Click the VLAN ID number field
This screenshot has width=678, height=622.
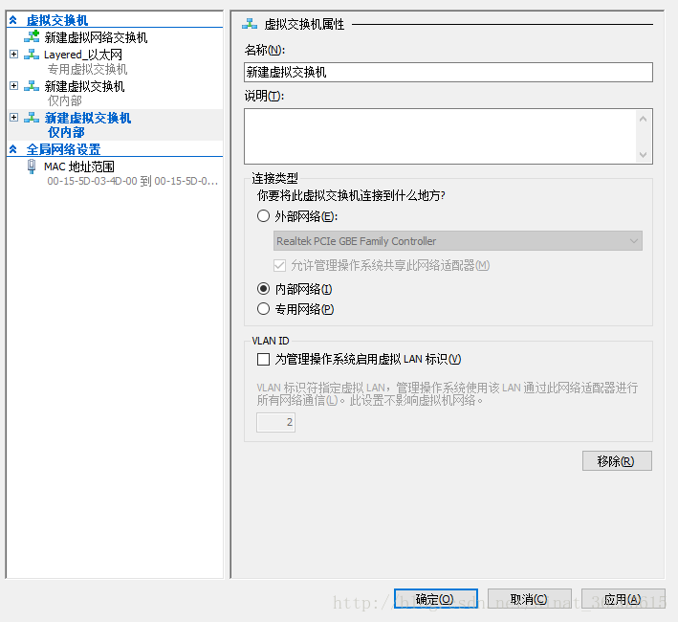click(275, 422)
